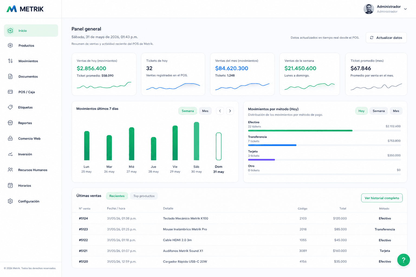The width and height of the screenshot is (416, 277).
Task: Open Configuración in the sidebar
Action: pyautogui.click(x=31, y=201)
